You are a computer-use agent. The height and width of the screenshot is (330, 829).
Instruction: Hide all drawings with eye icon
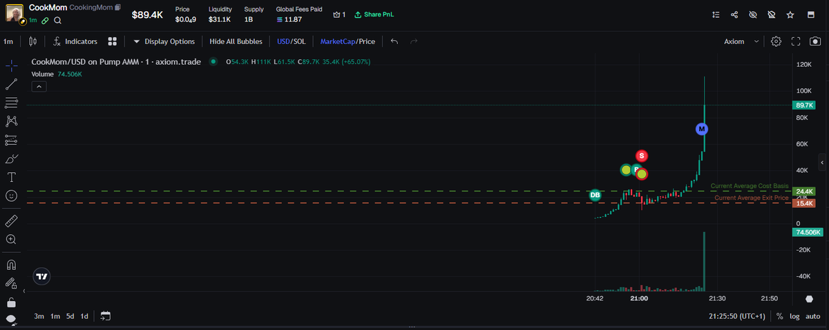tap(12, 319)
